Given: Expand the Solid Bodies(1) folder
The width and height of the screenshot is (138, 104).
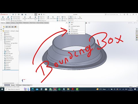Looking at the screenshot, I should coord(3,40).
